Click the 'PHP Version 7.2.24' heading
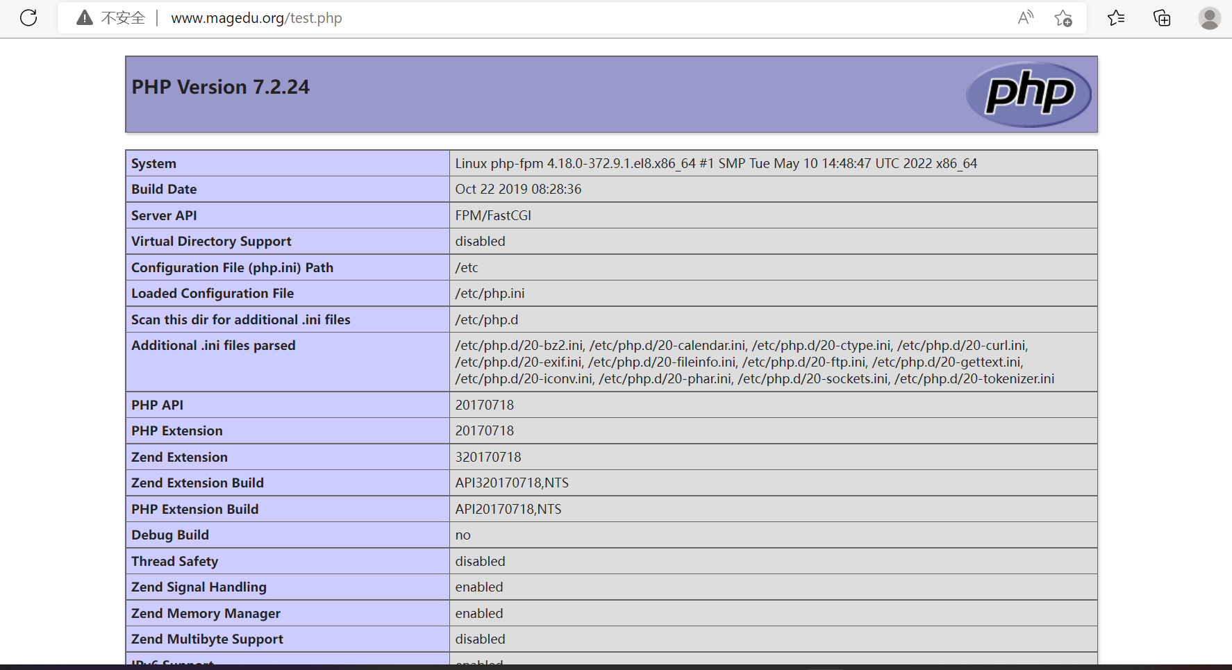 [x=221, y=87]
